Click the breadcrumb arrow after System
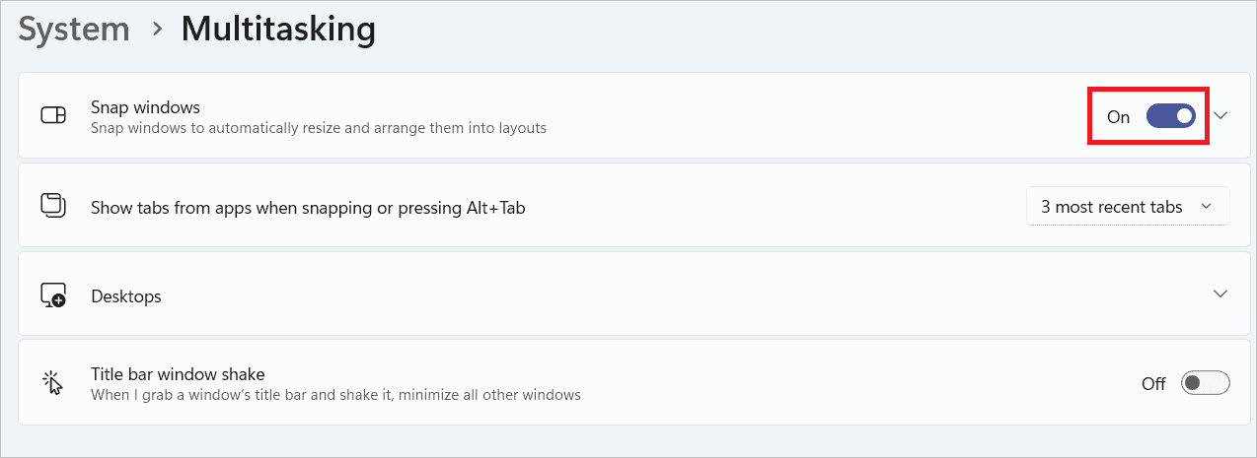 [x=156, y=30]
